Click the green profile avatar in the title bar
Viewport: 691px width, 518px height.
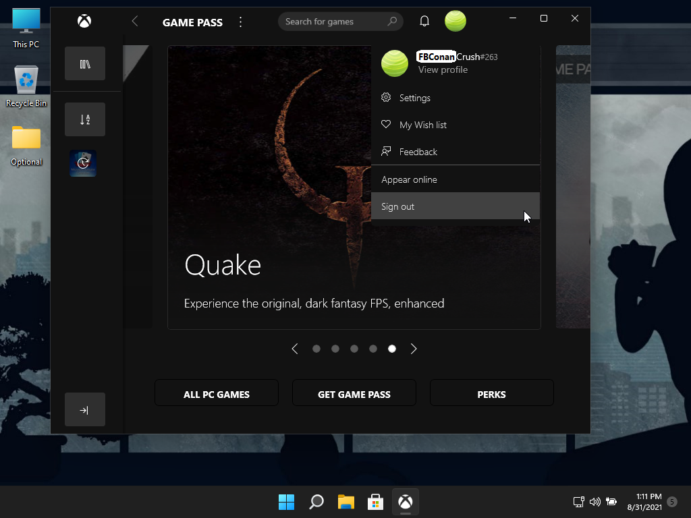455,21
